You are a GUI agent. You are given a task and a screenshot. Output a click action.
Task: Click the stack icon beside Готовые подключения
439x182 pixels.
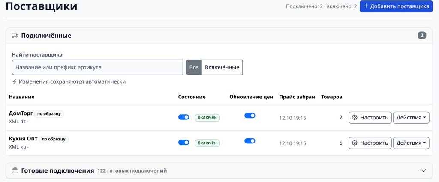(x=15, y=170)
